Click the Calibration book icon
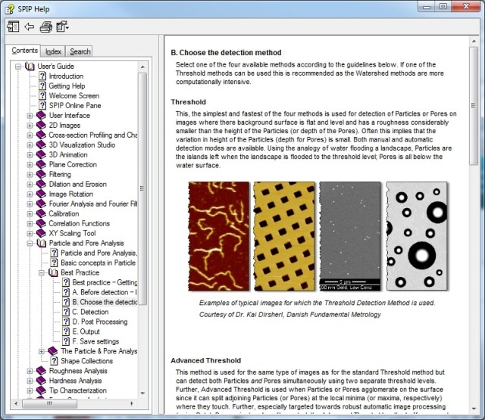Image resolution: width=485 pixels, height=420 pixels. (41, 213)
